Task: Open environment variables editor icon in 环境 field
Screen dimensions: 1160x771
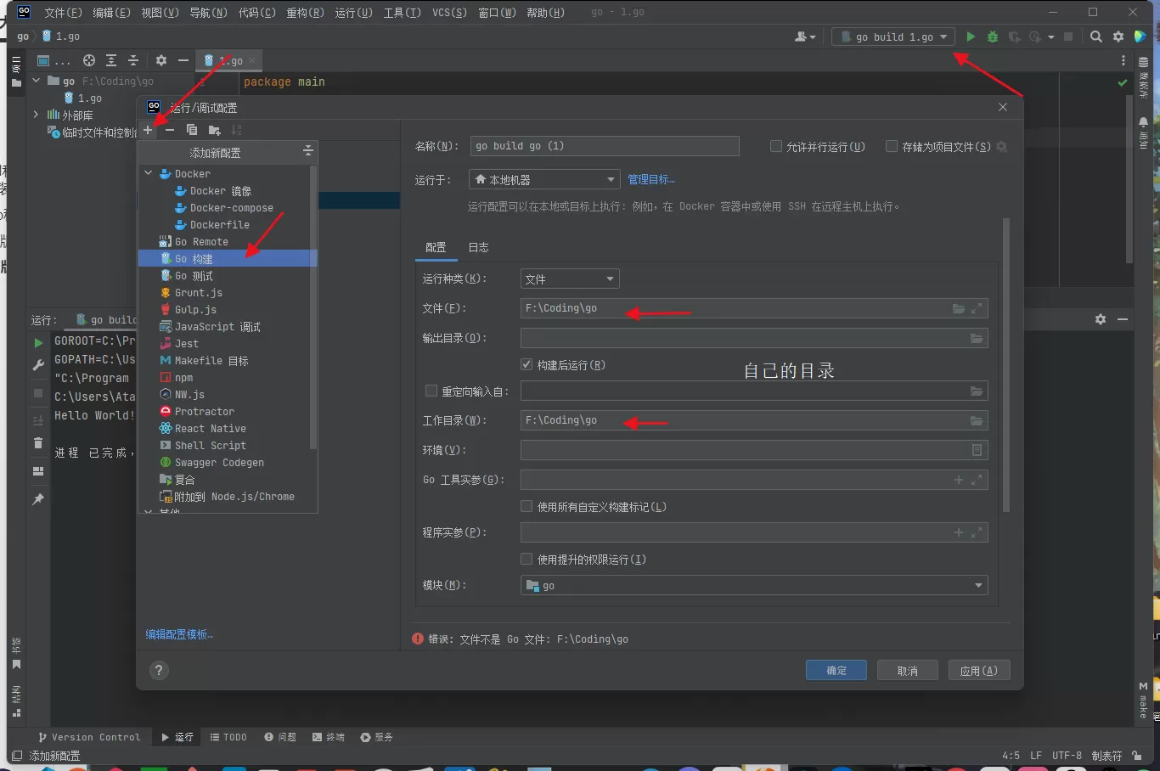Action: pos(977,450)
